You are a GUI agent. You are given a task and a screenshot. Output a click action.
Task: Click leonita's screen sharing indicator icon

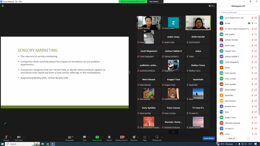click(x=249, y=24)
